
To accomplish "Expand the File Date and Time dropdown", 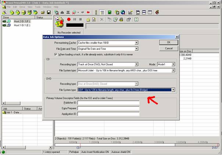I will click(136, 48).
